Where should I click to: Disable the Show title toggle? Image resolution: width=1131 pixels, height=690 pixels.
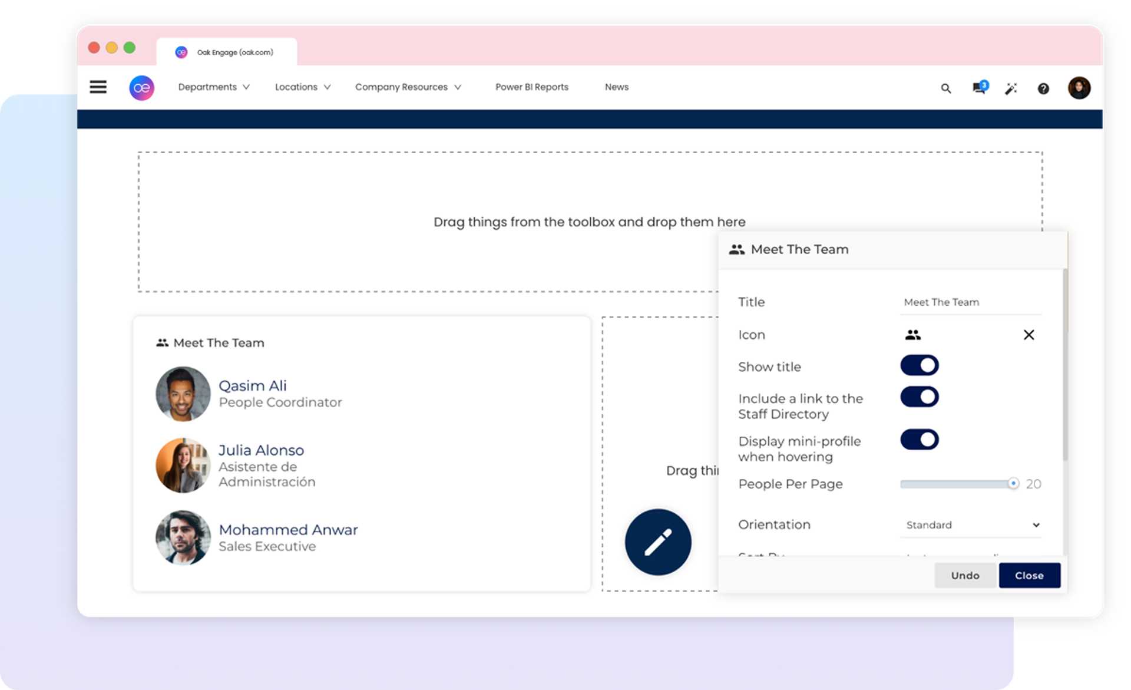(x=920, y=365)
